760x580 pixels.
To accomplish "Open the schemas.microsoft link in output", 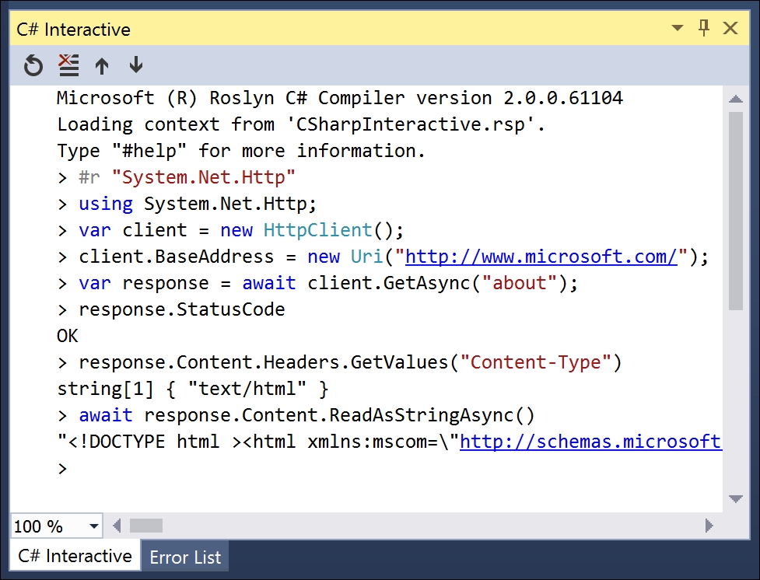I will (x=590, y=442).
